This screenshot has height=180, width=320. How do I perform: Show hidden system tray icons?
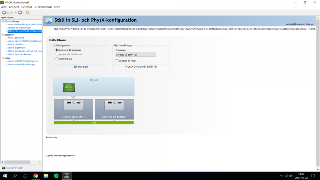[281, 176]
